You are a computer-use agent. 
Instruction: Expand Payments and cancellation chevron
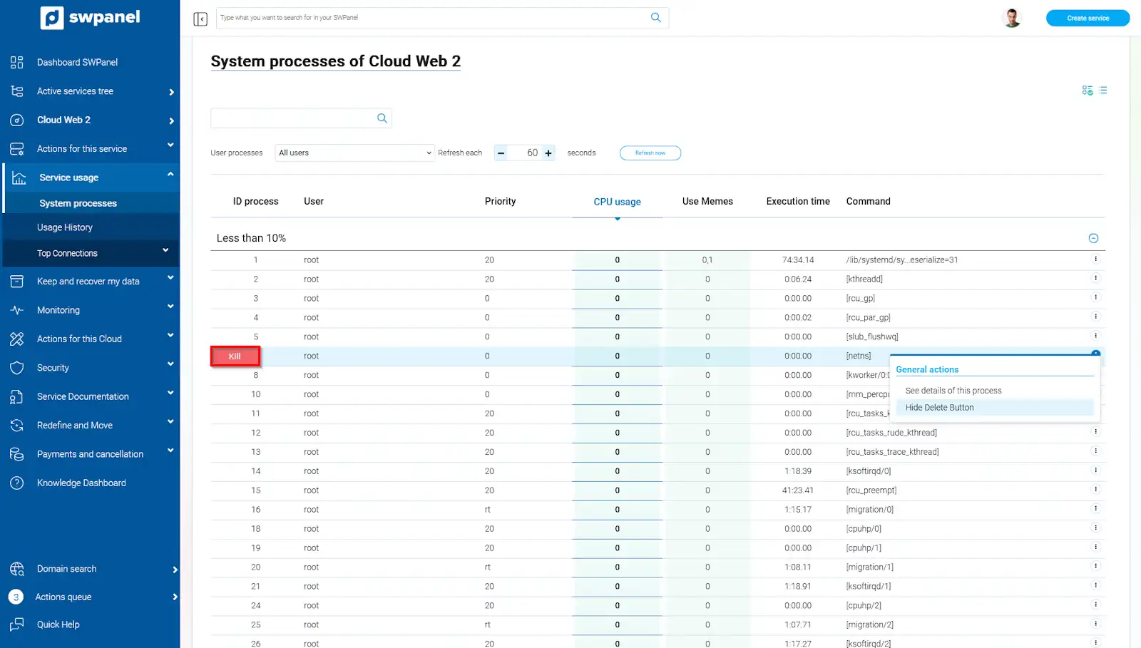170,451
